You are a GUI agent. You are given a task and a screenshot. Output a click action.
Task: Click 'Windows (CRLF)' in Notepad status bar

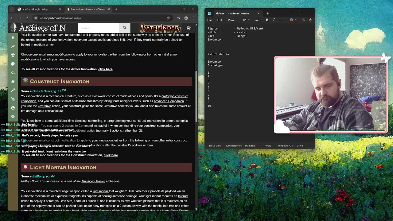[285, 146]
